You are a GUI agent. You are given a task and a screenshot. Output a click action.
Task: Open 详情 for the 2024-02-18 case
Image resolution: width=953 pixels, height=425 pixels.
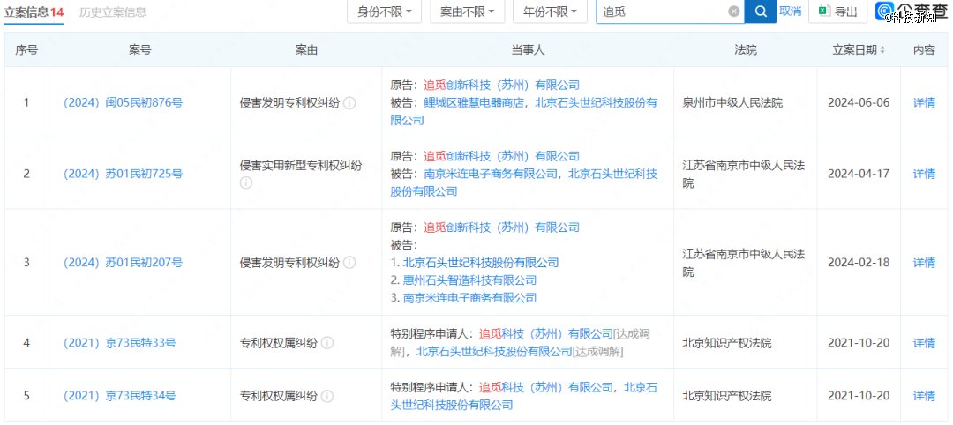(925, 263)
